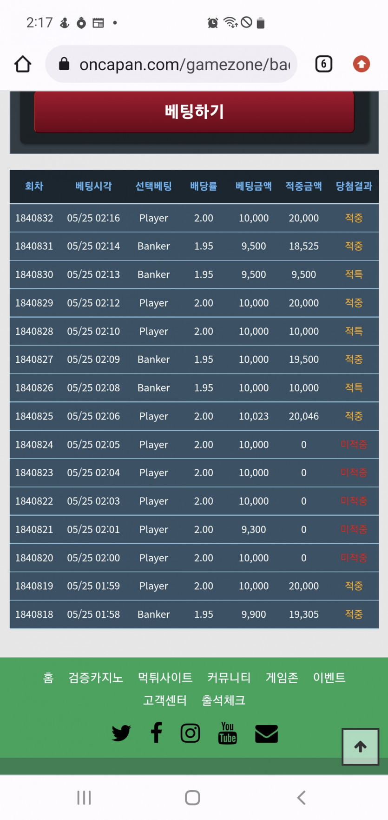Tap the red upload arrow browser icon
The width and height of the screenshot is (388, 820).
[x=361, y=64]
